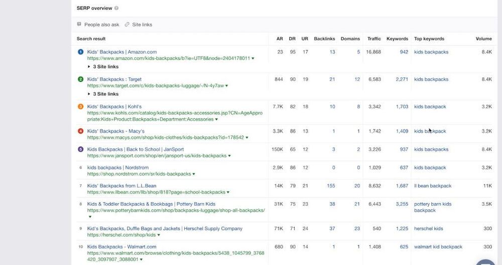Viewport: 502px width, 265px height.
Task: Click the DR column header
Action: pos(292,39)
